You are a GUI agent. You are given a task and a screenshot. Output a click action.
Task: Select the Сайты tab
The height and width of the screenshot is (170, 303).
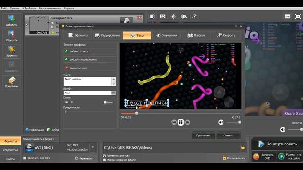(10, 159)
